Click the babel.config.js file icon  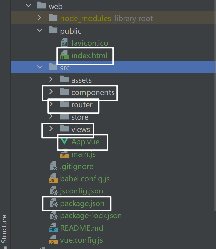(53, 179)
